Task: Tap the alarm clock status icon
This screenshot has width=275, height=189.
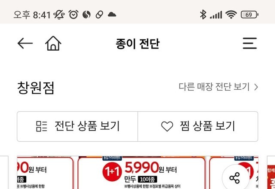Action: 73,14
